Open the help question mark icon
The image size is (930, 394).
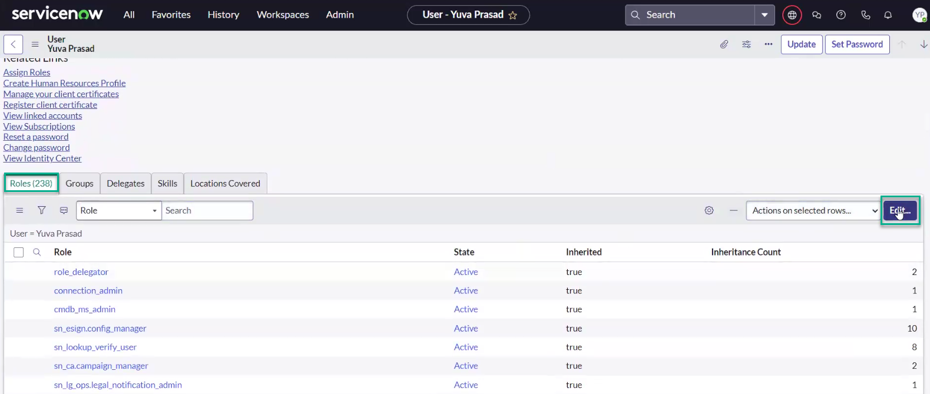841,15
